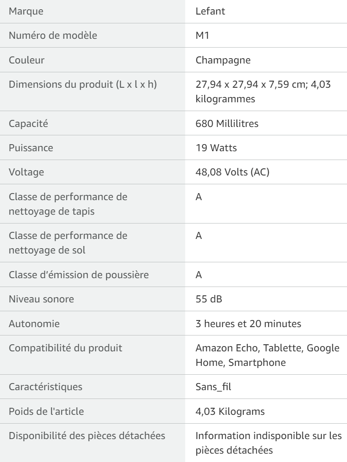Click the Sans_fil characteristic value

(x=213, y=387)
